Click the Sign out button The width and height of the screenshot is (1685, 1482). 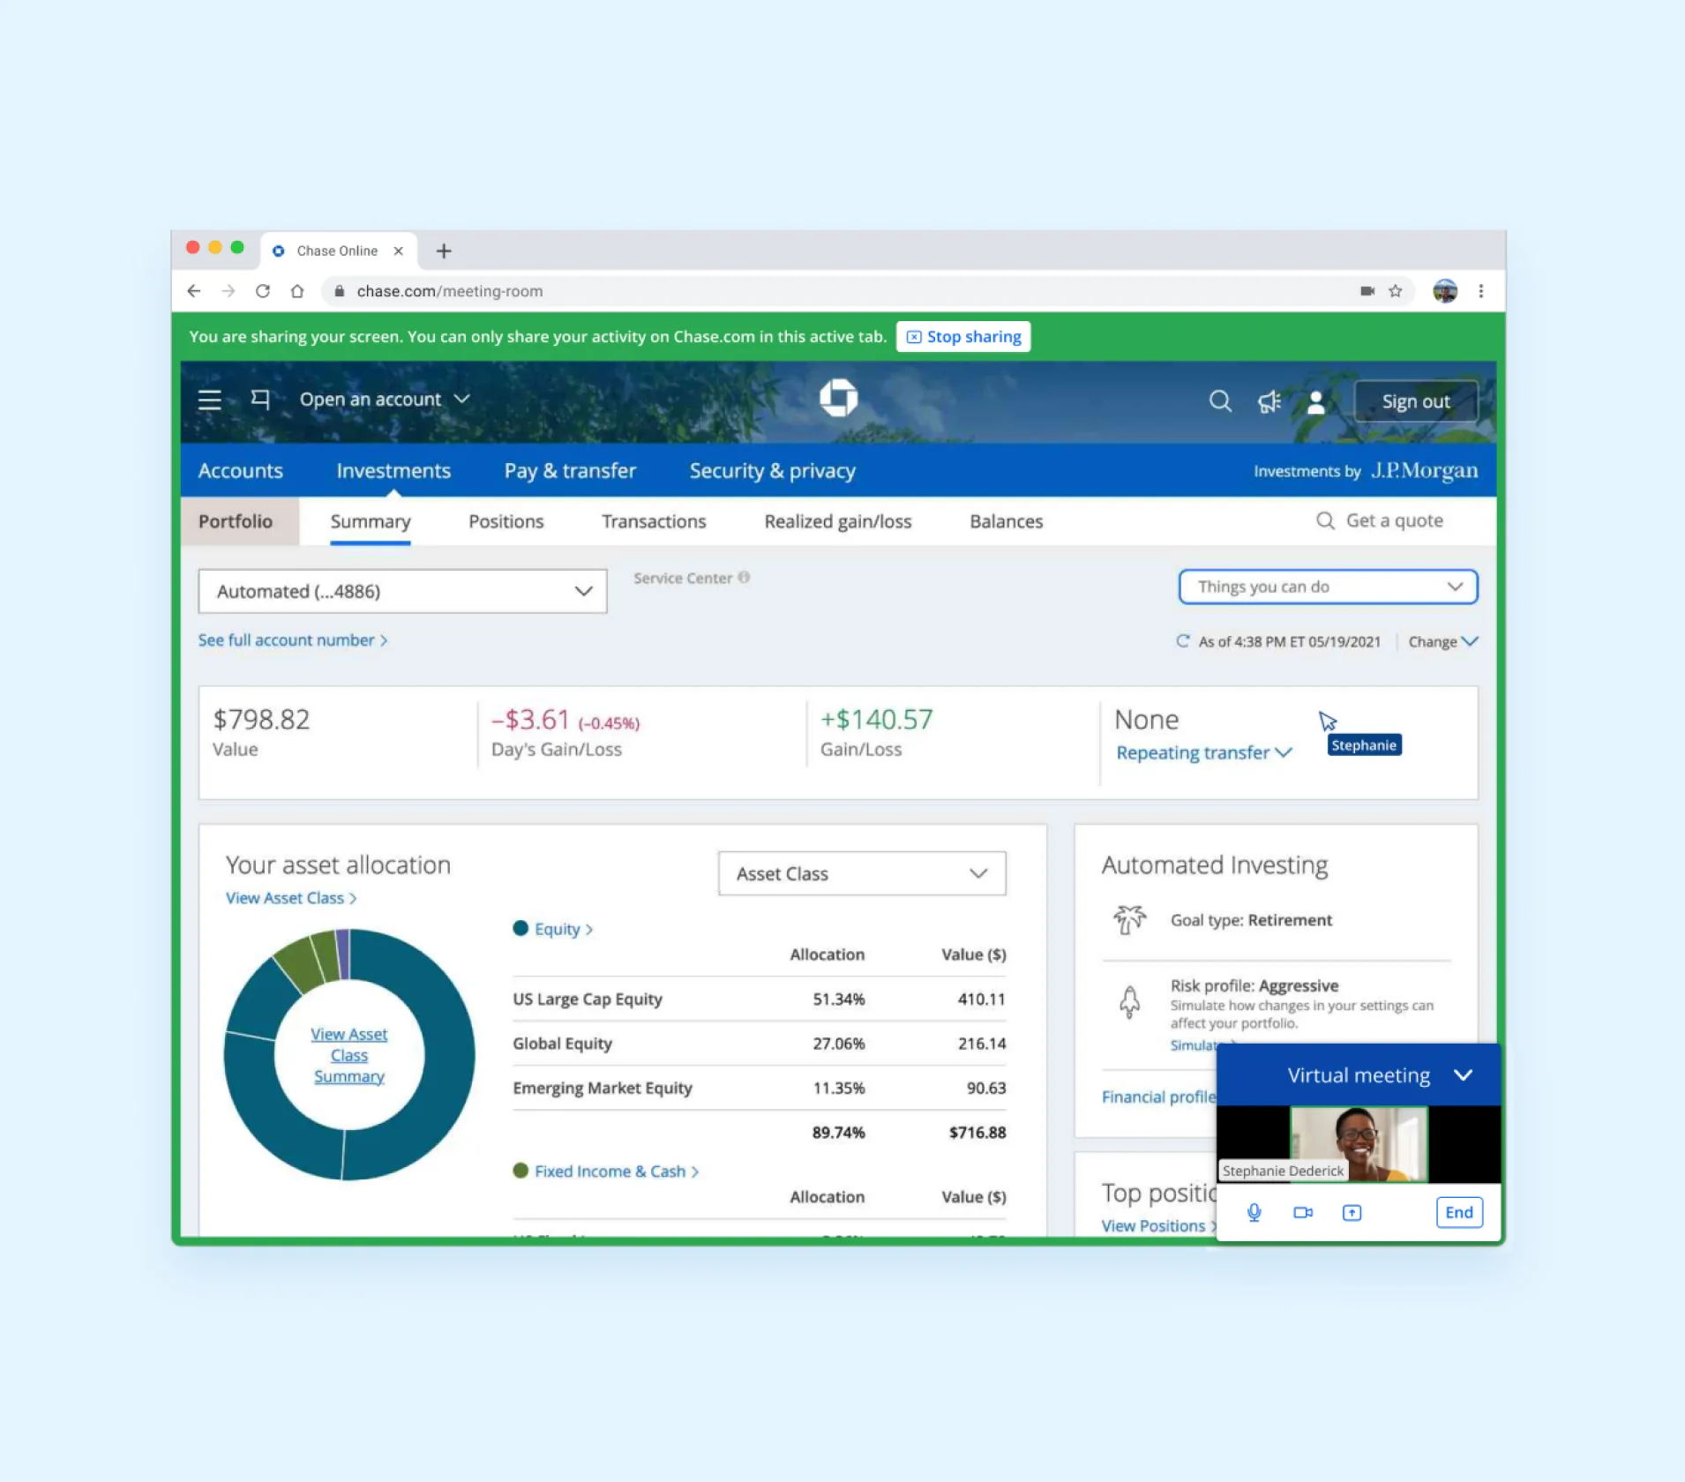(1416, 401)
